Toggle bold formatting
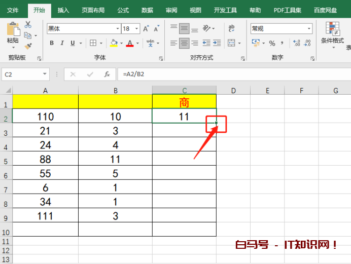Viewport: 351px width, 264px height. pos(52,43)
